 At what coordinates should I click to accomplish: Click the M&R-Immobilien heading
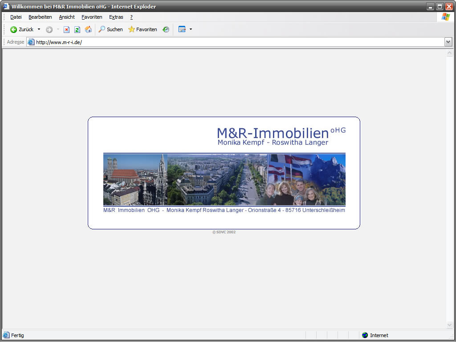(x=273, y=133)
